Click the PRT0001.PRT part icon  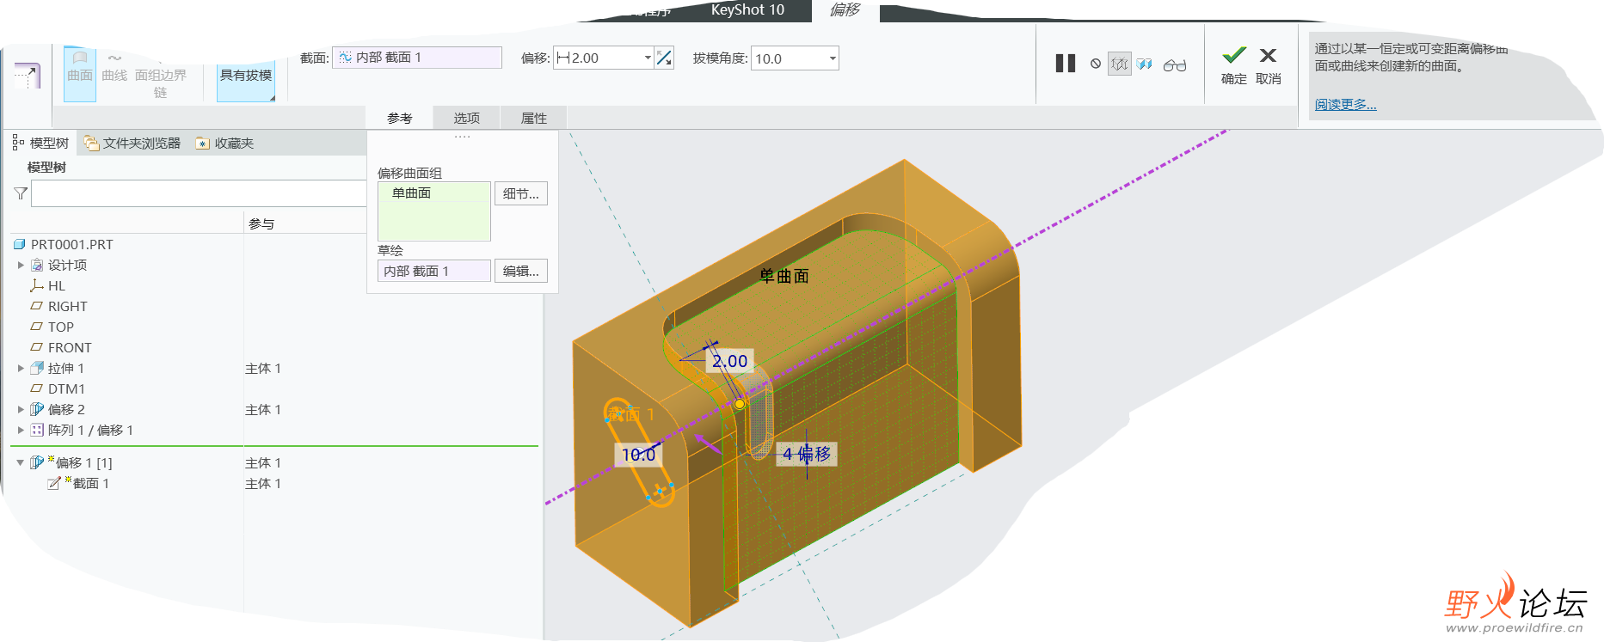21,244
